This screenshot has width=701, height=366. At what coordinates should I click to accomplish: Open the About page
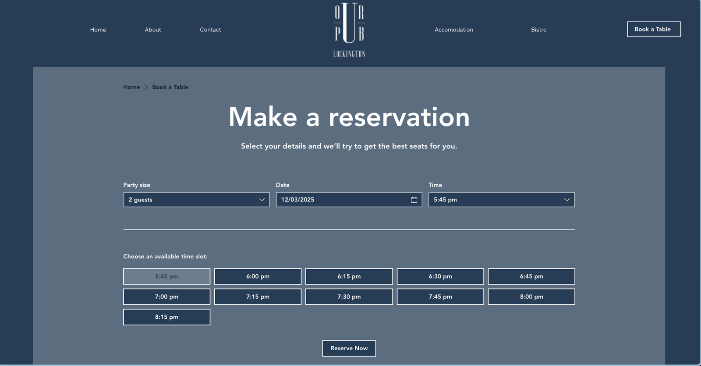153,30
